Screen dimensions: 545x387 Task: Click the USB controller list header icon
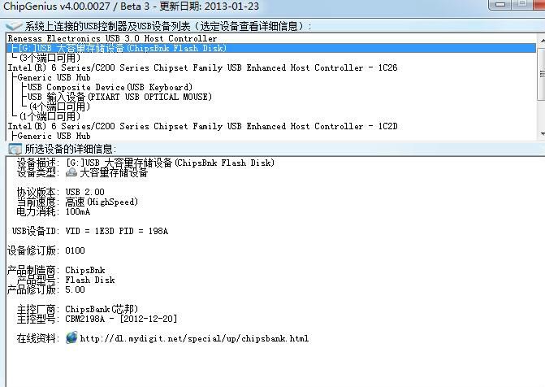coord(15,26)
